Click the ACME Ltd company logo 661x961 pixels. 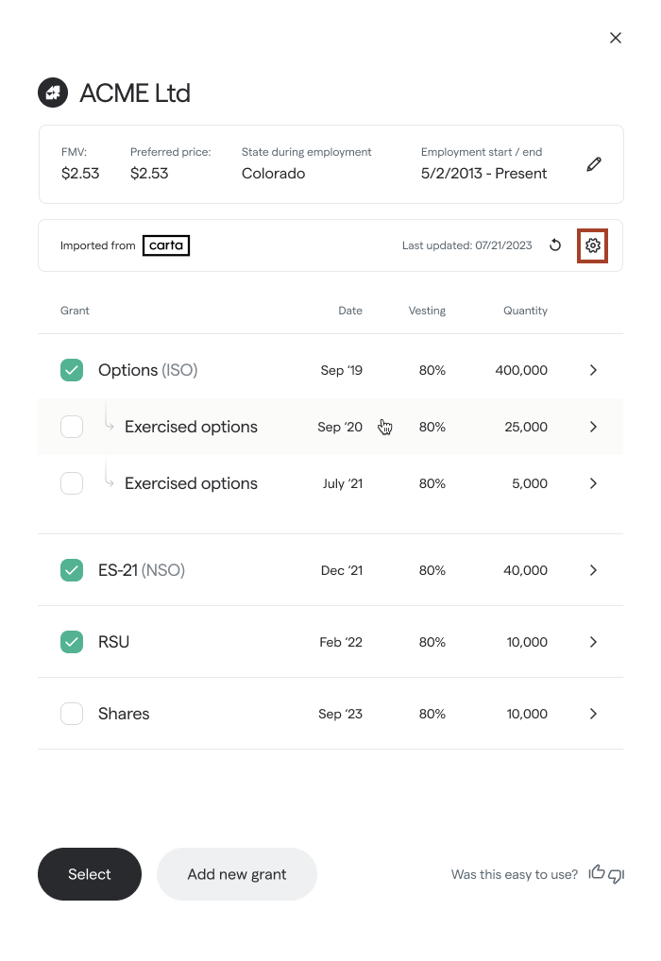52,93
